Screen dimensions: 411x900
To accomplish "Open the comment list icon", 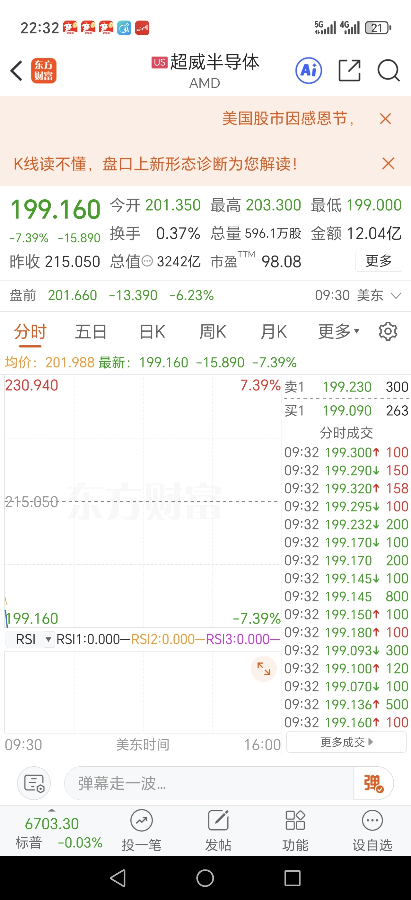I will (x=34, y=783).
